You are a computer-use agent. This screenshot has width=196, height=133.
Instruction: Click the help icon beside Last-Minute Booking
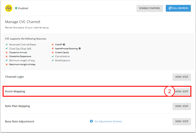pyautogui.click(x=79, y=48)
